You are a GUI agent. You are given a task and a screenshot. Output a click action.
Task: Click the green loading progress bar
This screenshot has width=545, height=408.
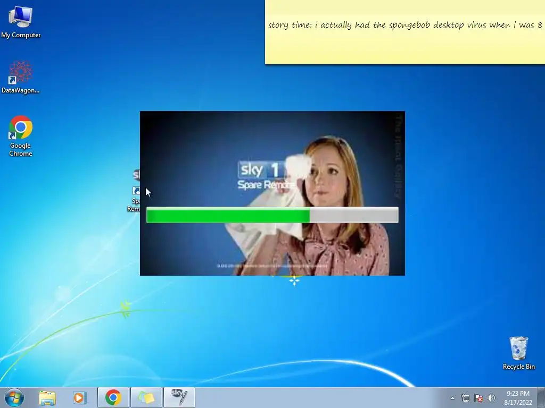(x=272, y=215)
